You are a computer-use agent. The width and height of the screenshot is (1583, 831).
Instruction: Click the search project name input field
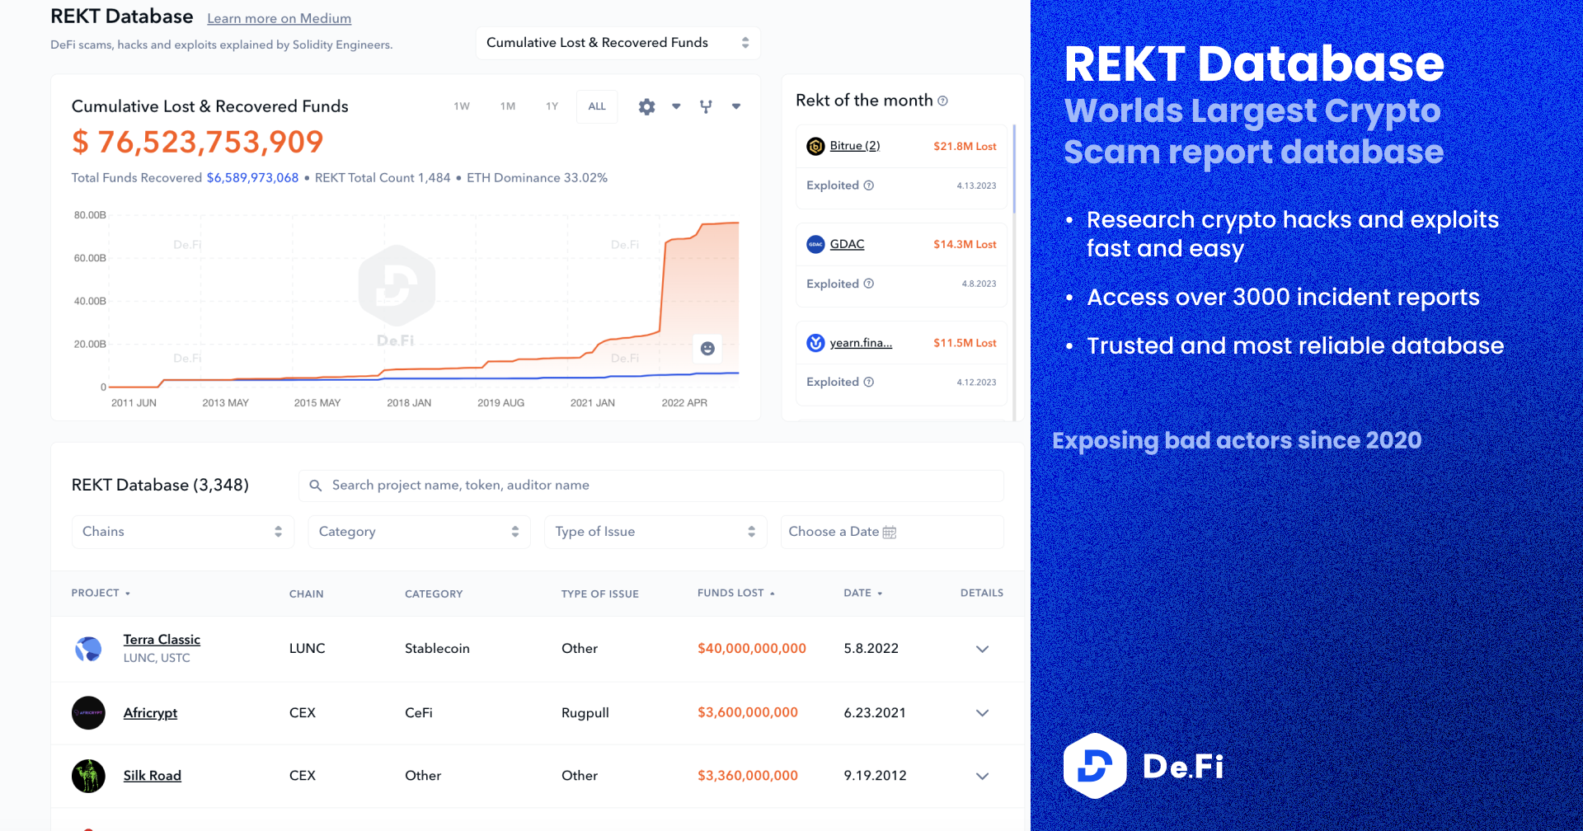(x=651, y=486)
